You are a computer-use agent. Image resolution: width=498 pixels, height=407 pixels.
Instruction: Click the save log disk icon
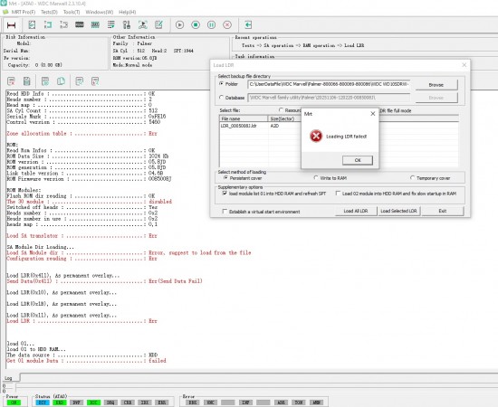tap(26, 81)
